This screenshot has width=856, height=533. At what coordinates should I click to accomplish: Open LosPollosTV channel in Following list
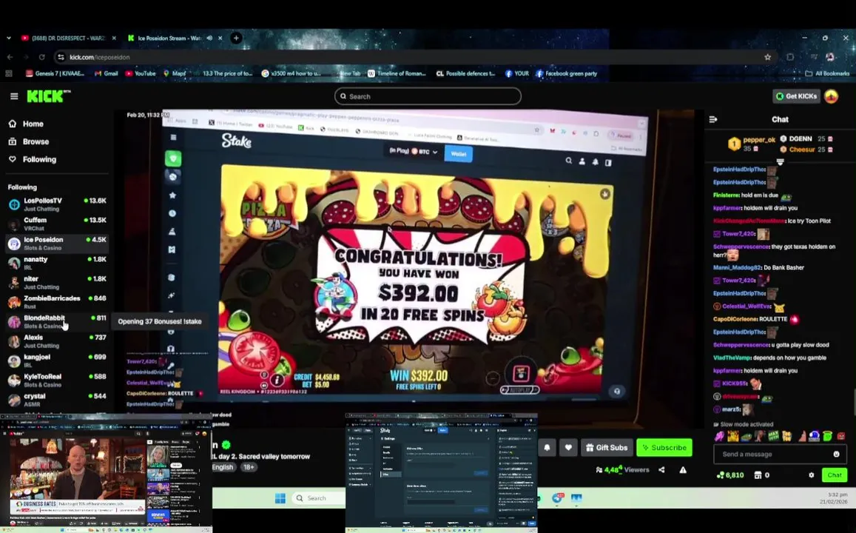(57, 204)
